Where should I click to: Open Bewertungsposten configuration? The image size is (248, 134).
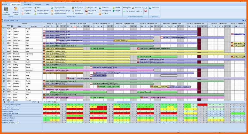pyautogui.click(x=43, y=11)
